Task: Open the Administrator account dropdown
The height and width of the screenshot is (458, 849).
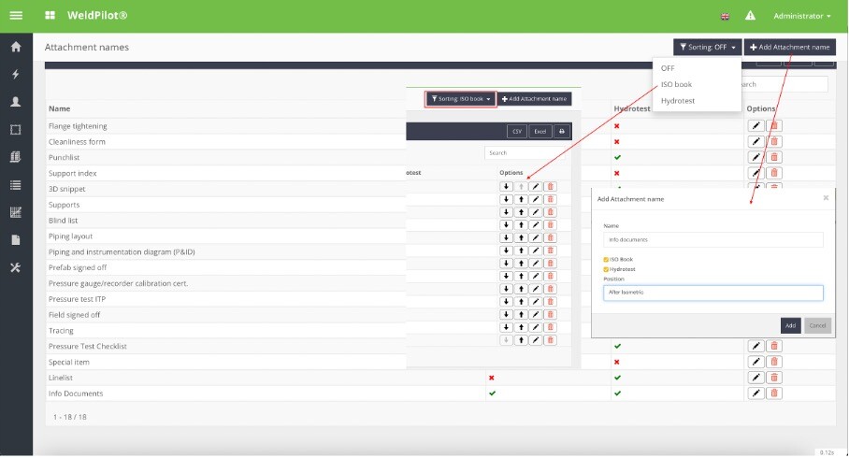Action: point(801,16)
